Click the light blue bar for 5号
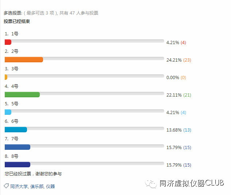Screen dimensions: 231x195 [8, 112]
